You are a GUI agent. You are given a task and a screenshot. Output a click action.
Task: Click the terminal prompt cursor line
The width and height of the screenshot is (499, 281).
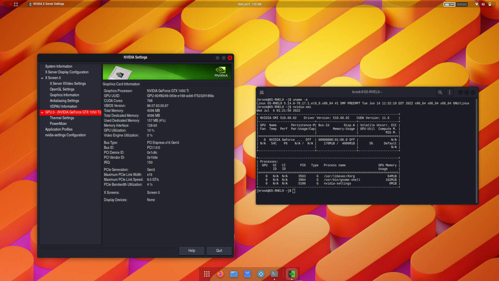click(276, 191)
